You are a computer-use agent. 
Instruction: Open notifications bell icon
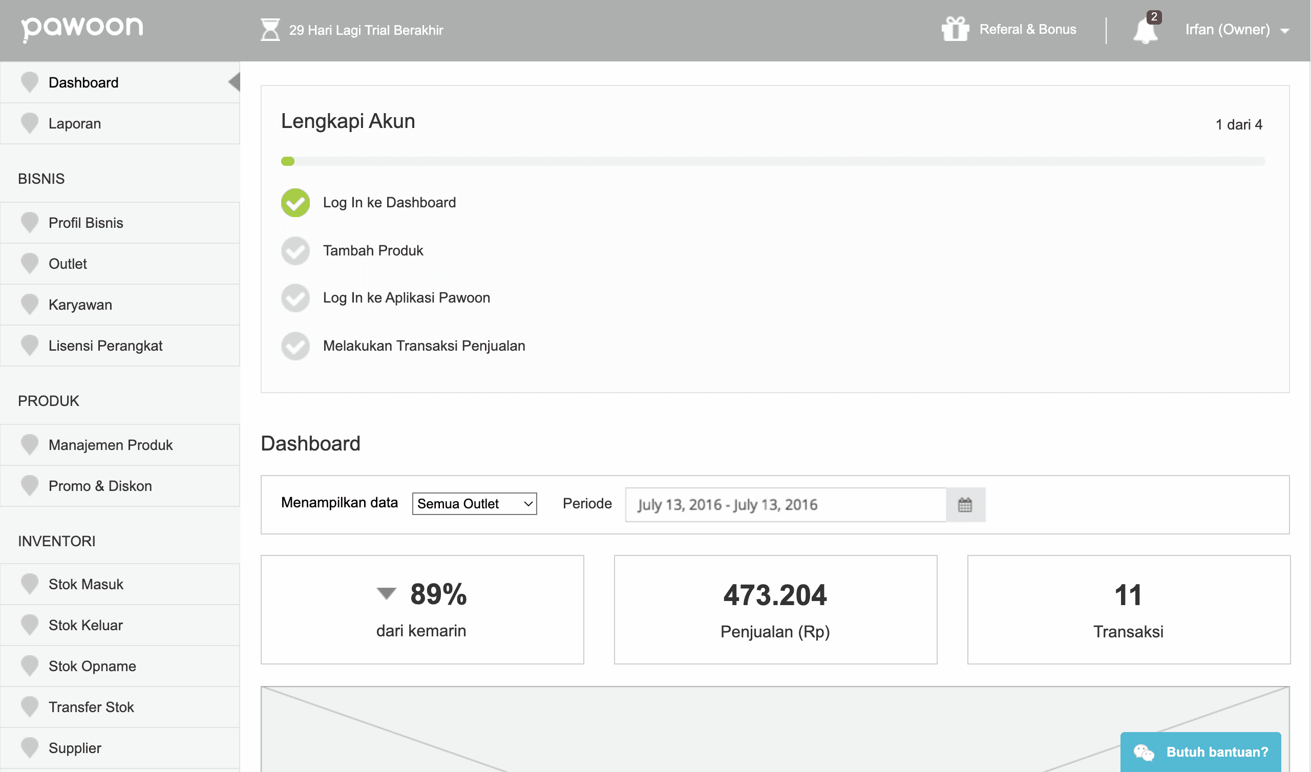(x=1145, y=31)
